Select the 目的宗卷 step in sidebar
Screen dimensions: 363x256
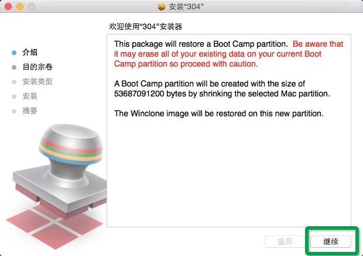(37, 67)
